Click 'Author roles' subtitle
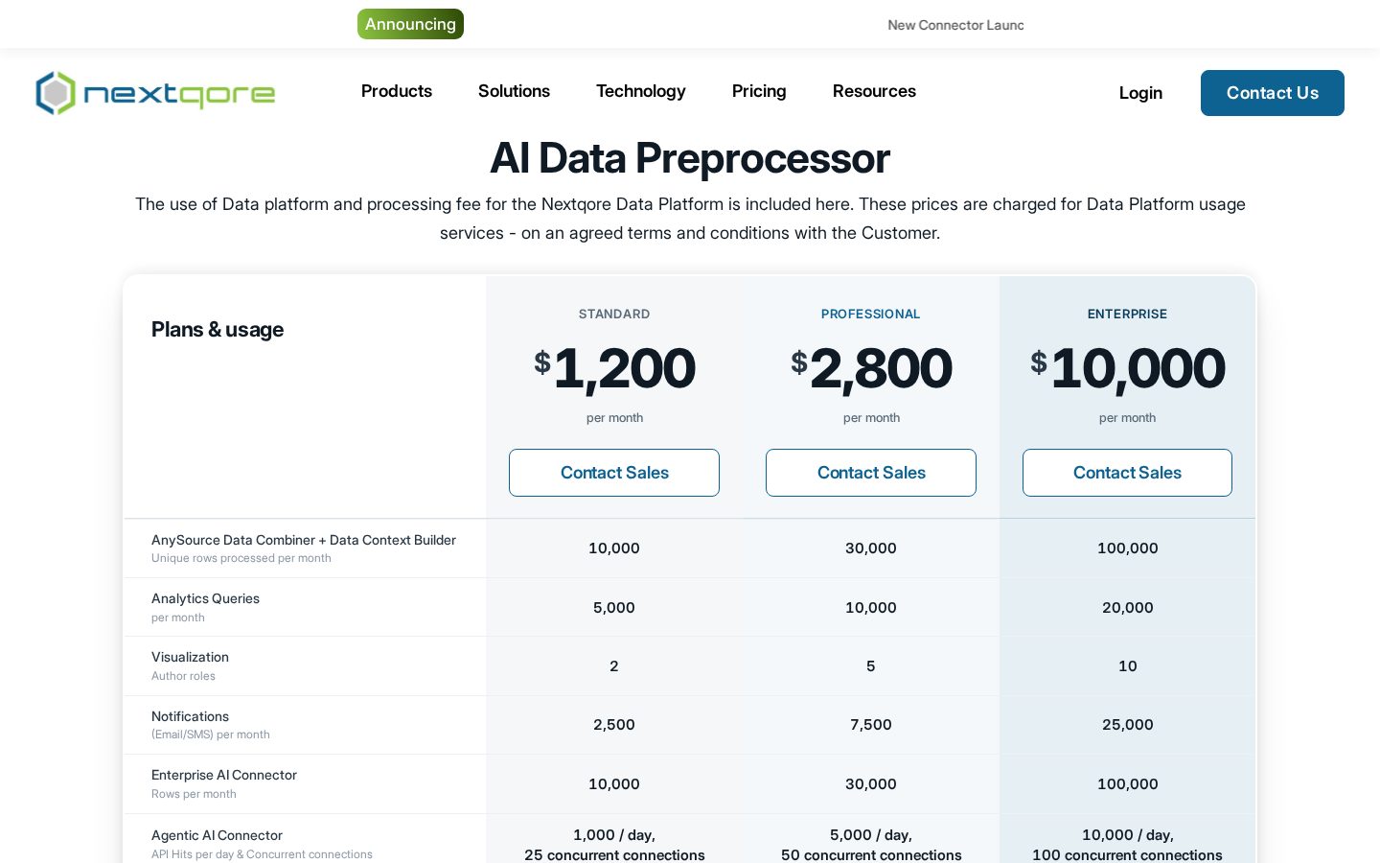 coord(183,676)
